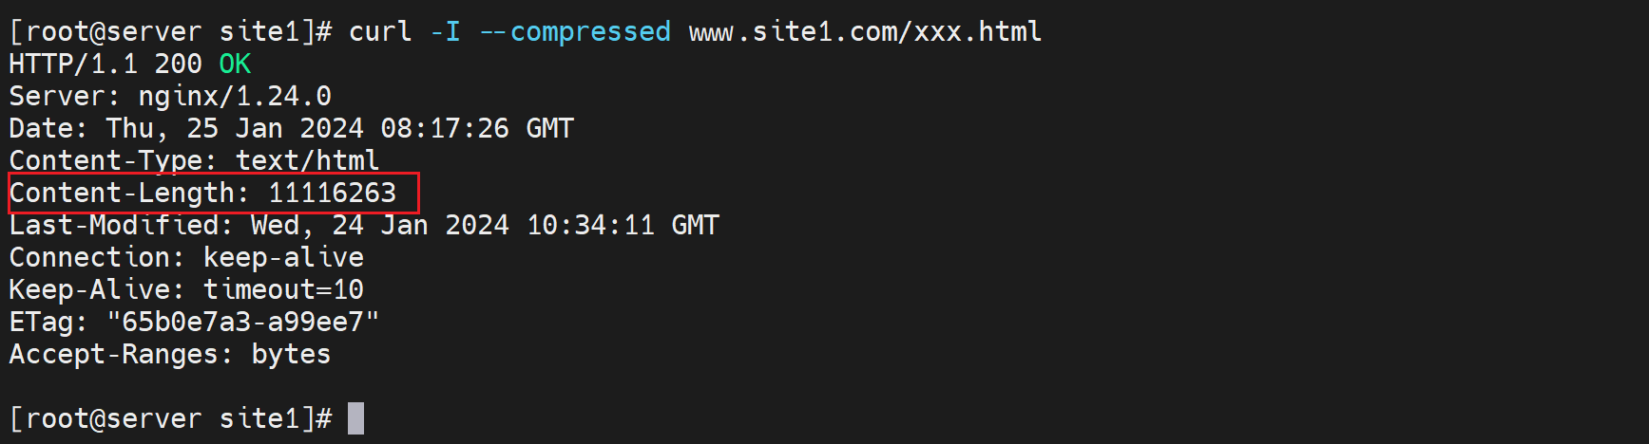The image size is (1649, 444).
Task: Click the timeout=10 Keep-Alive value
Action: pos(283,289)
